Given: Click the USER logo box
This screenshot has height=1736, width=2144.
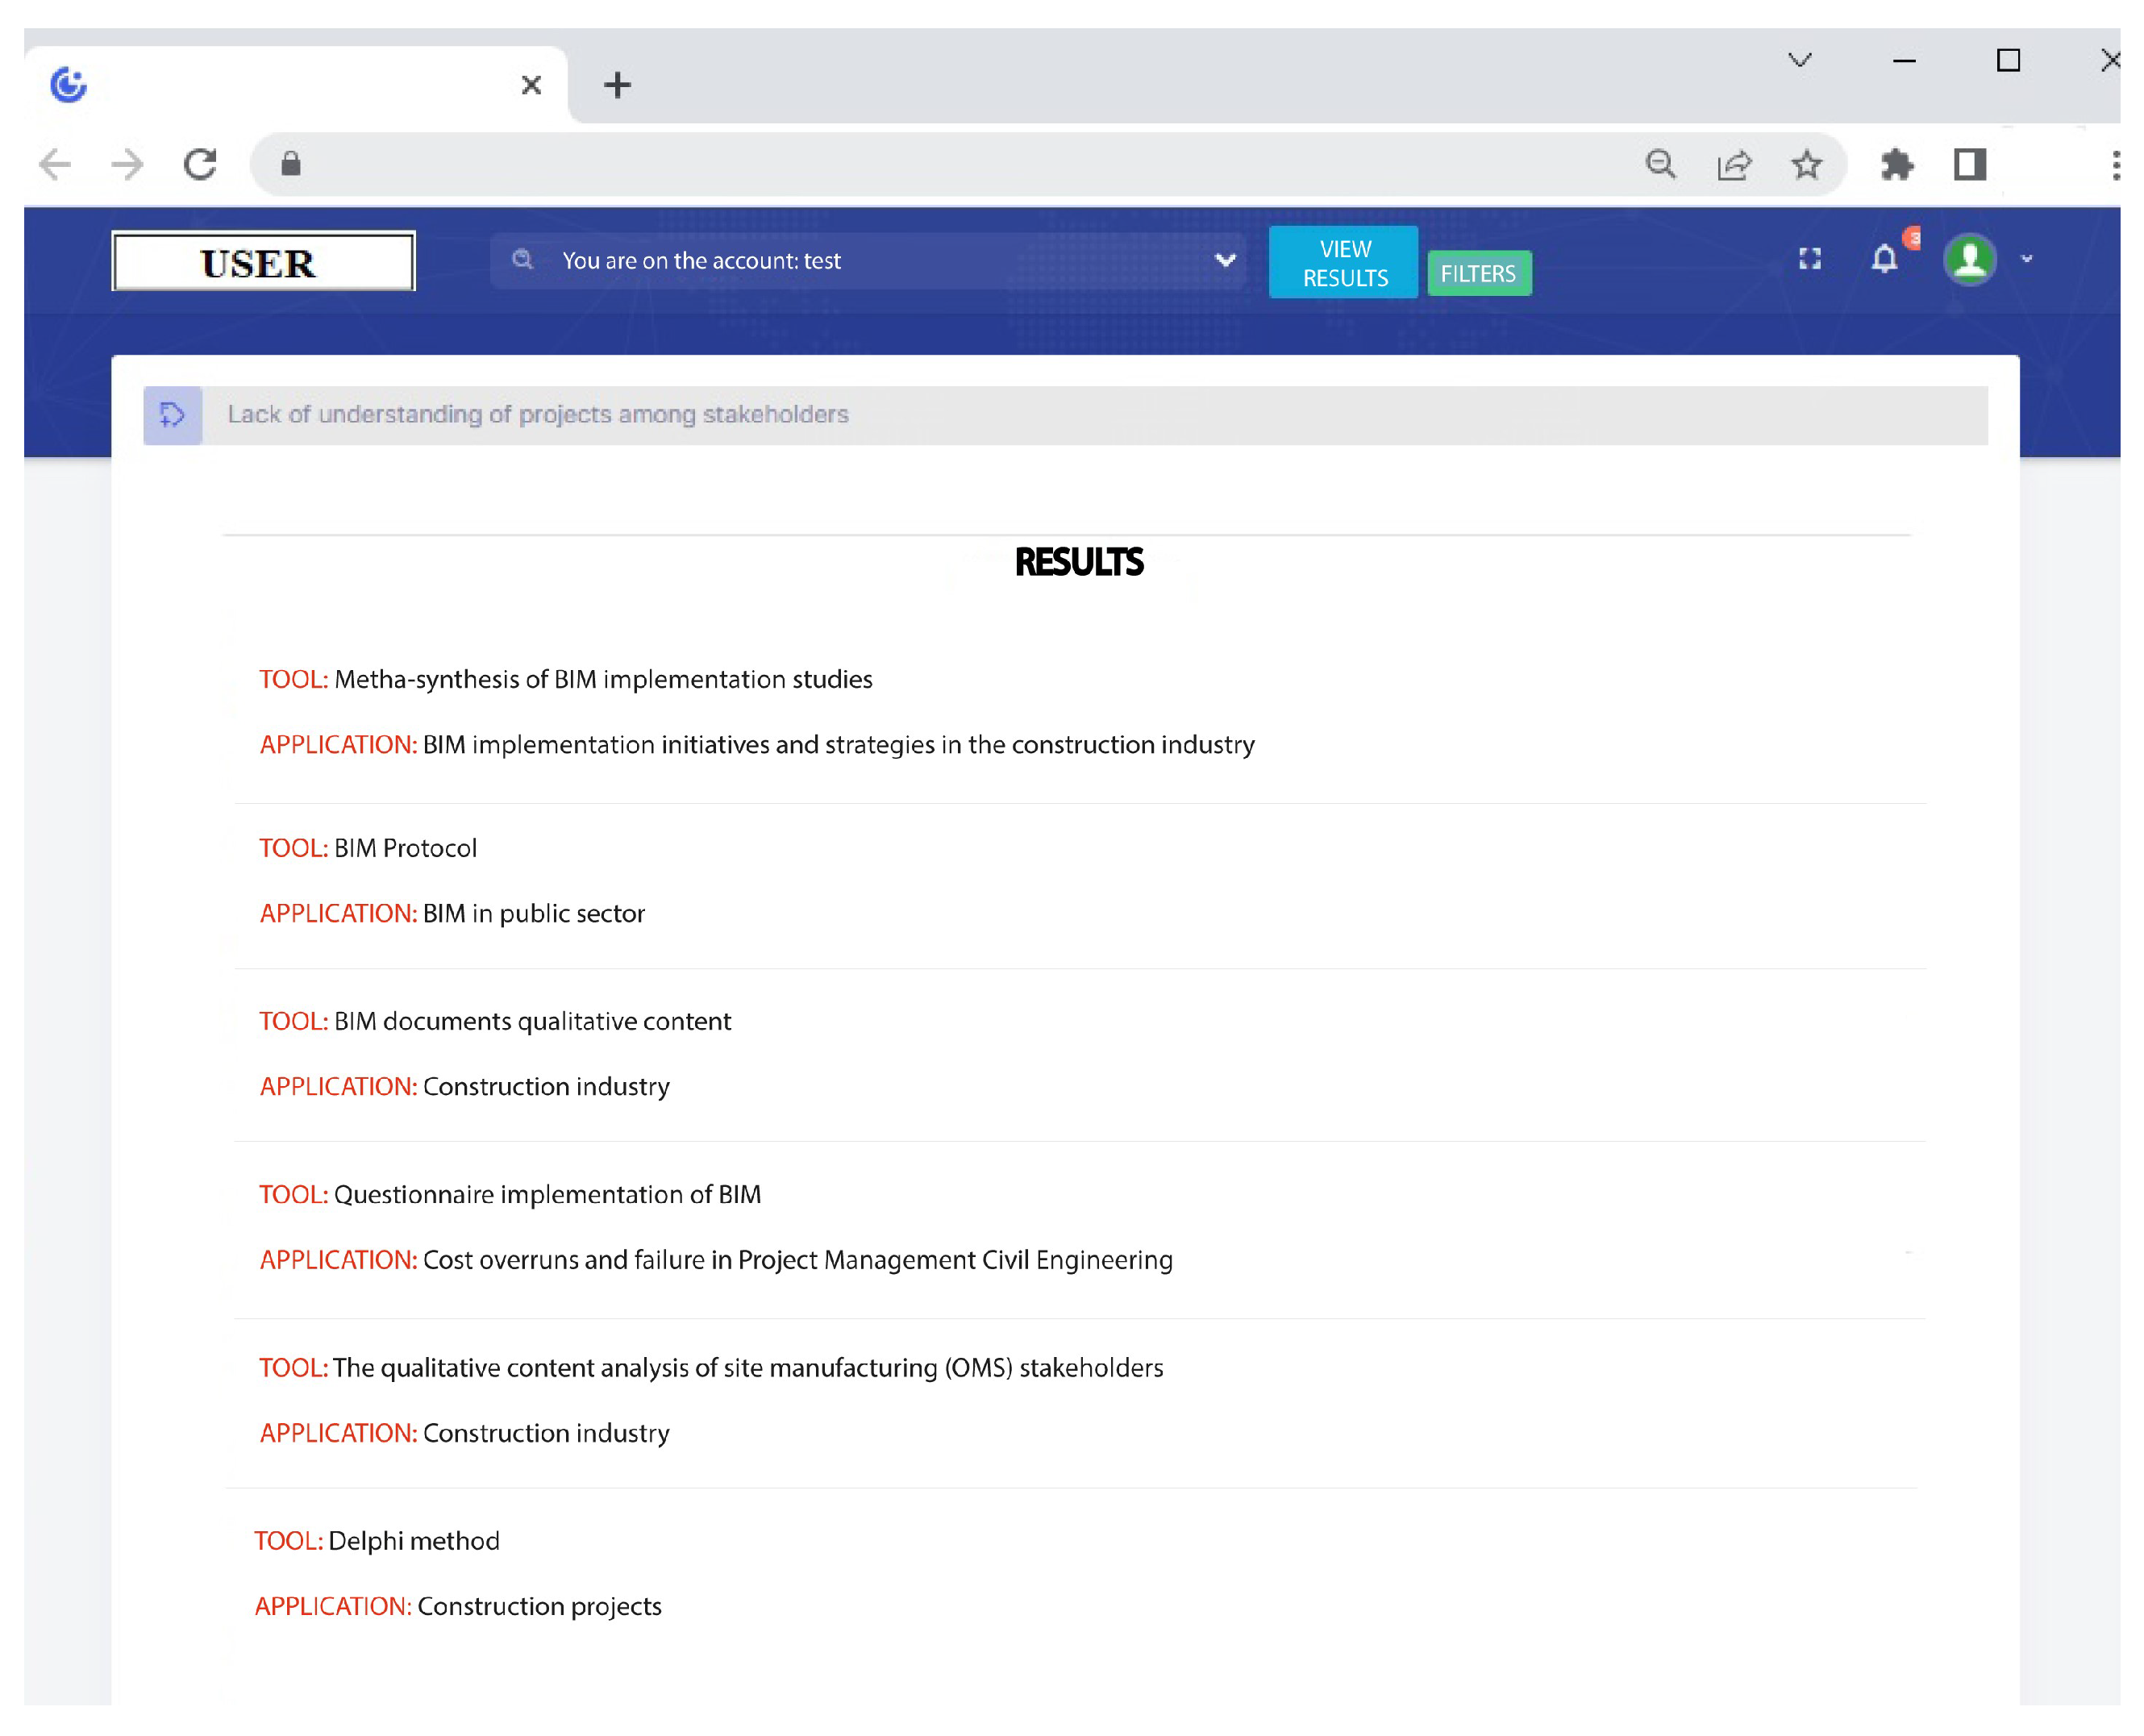Looking at the screenshot, I should 263,262.
